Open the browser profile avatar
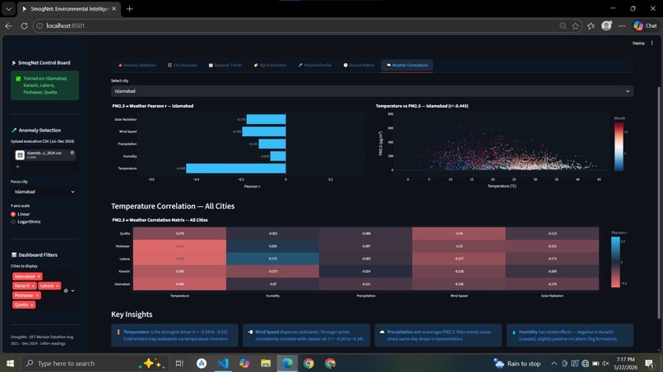Image resolution: width=663 pixels, height=372 pixels. click(607, 25)
